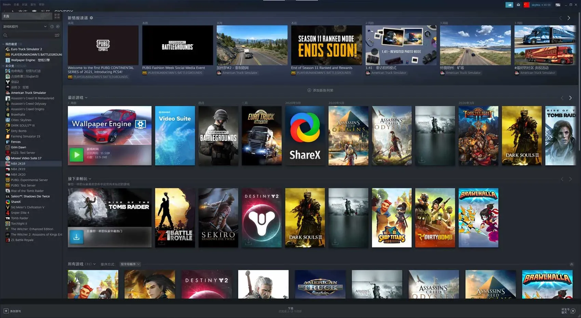The image size is (581, 318).
Task: Click ShareX icon in sidebar list
Action: coord(8,202)
